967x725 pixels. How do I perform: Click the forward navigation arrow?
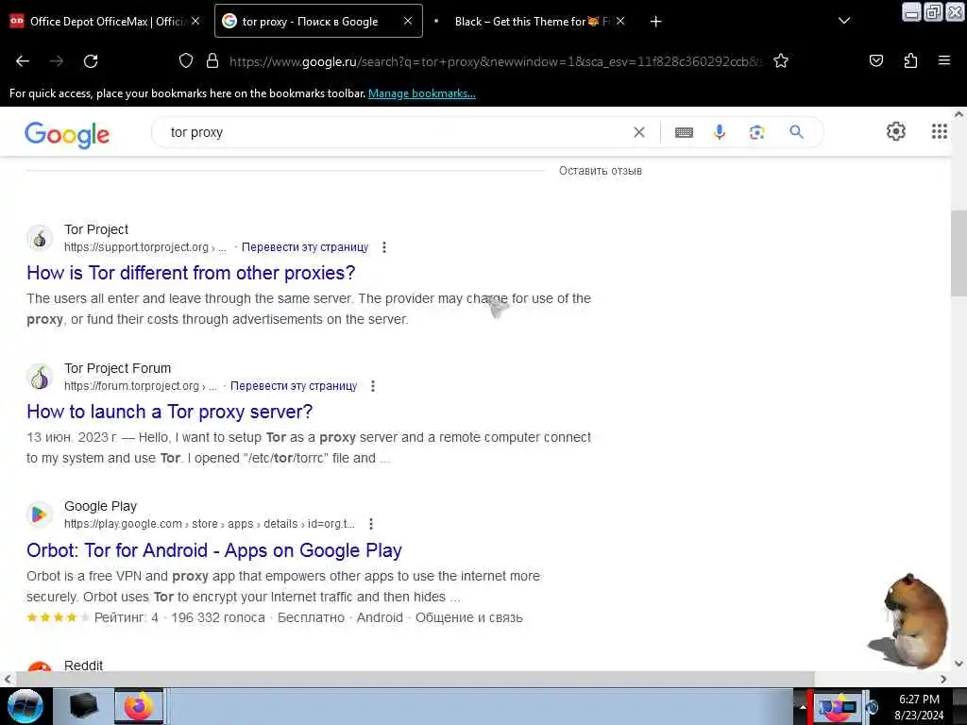[x=57, y=61]
